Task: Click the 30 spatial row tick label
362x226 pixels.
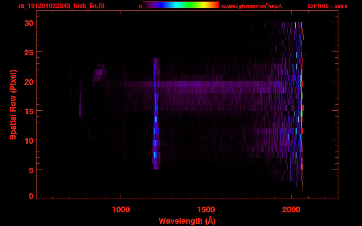Action: 29,23
